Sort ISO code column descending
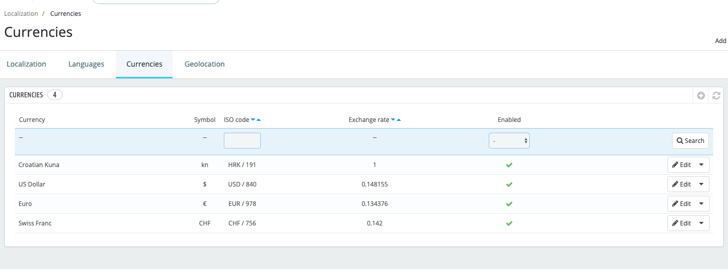Screen dimensions: 728x269 pyautogui.click(x=253, y=120)
